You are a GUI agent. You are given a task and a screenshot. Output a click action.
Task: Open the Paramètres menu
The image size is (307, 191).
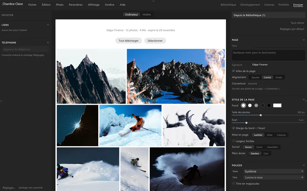click(76, 5)
